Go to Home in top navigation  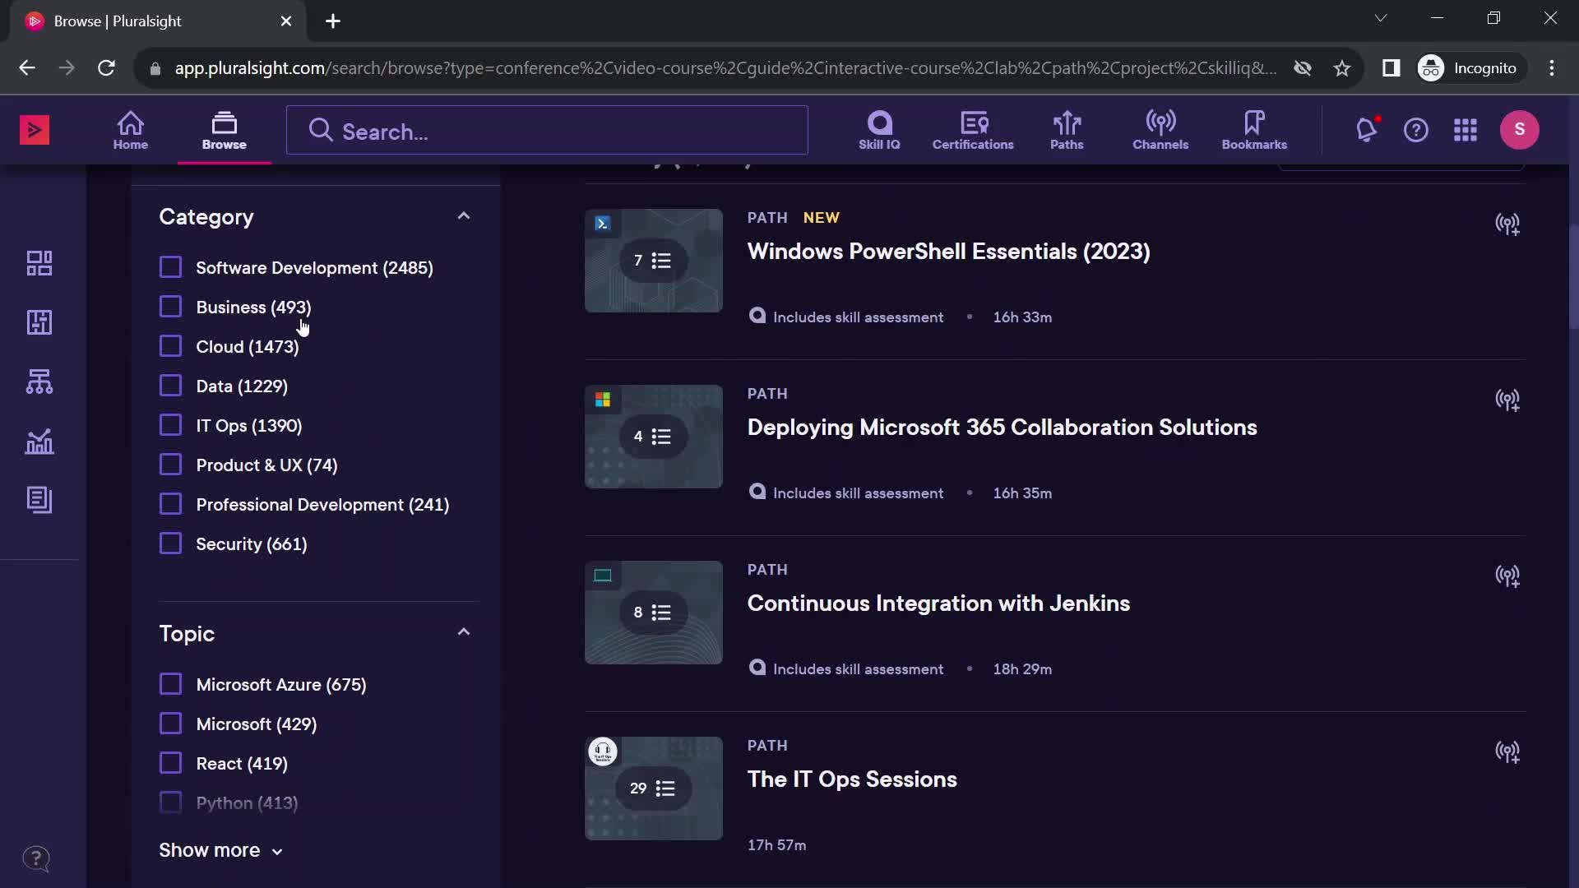[x=131, y=130]
